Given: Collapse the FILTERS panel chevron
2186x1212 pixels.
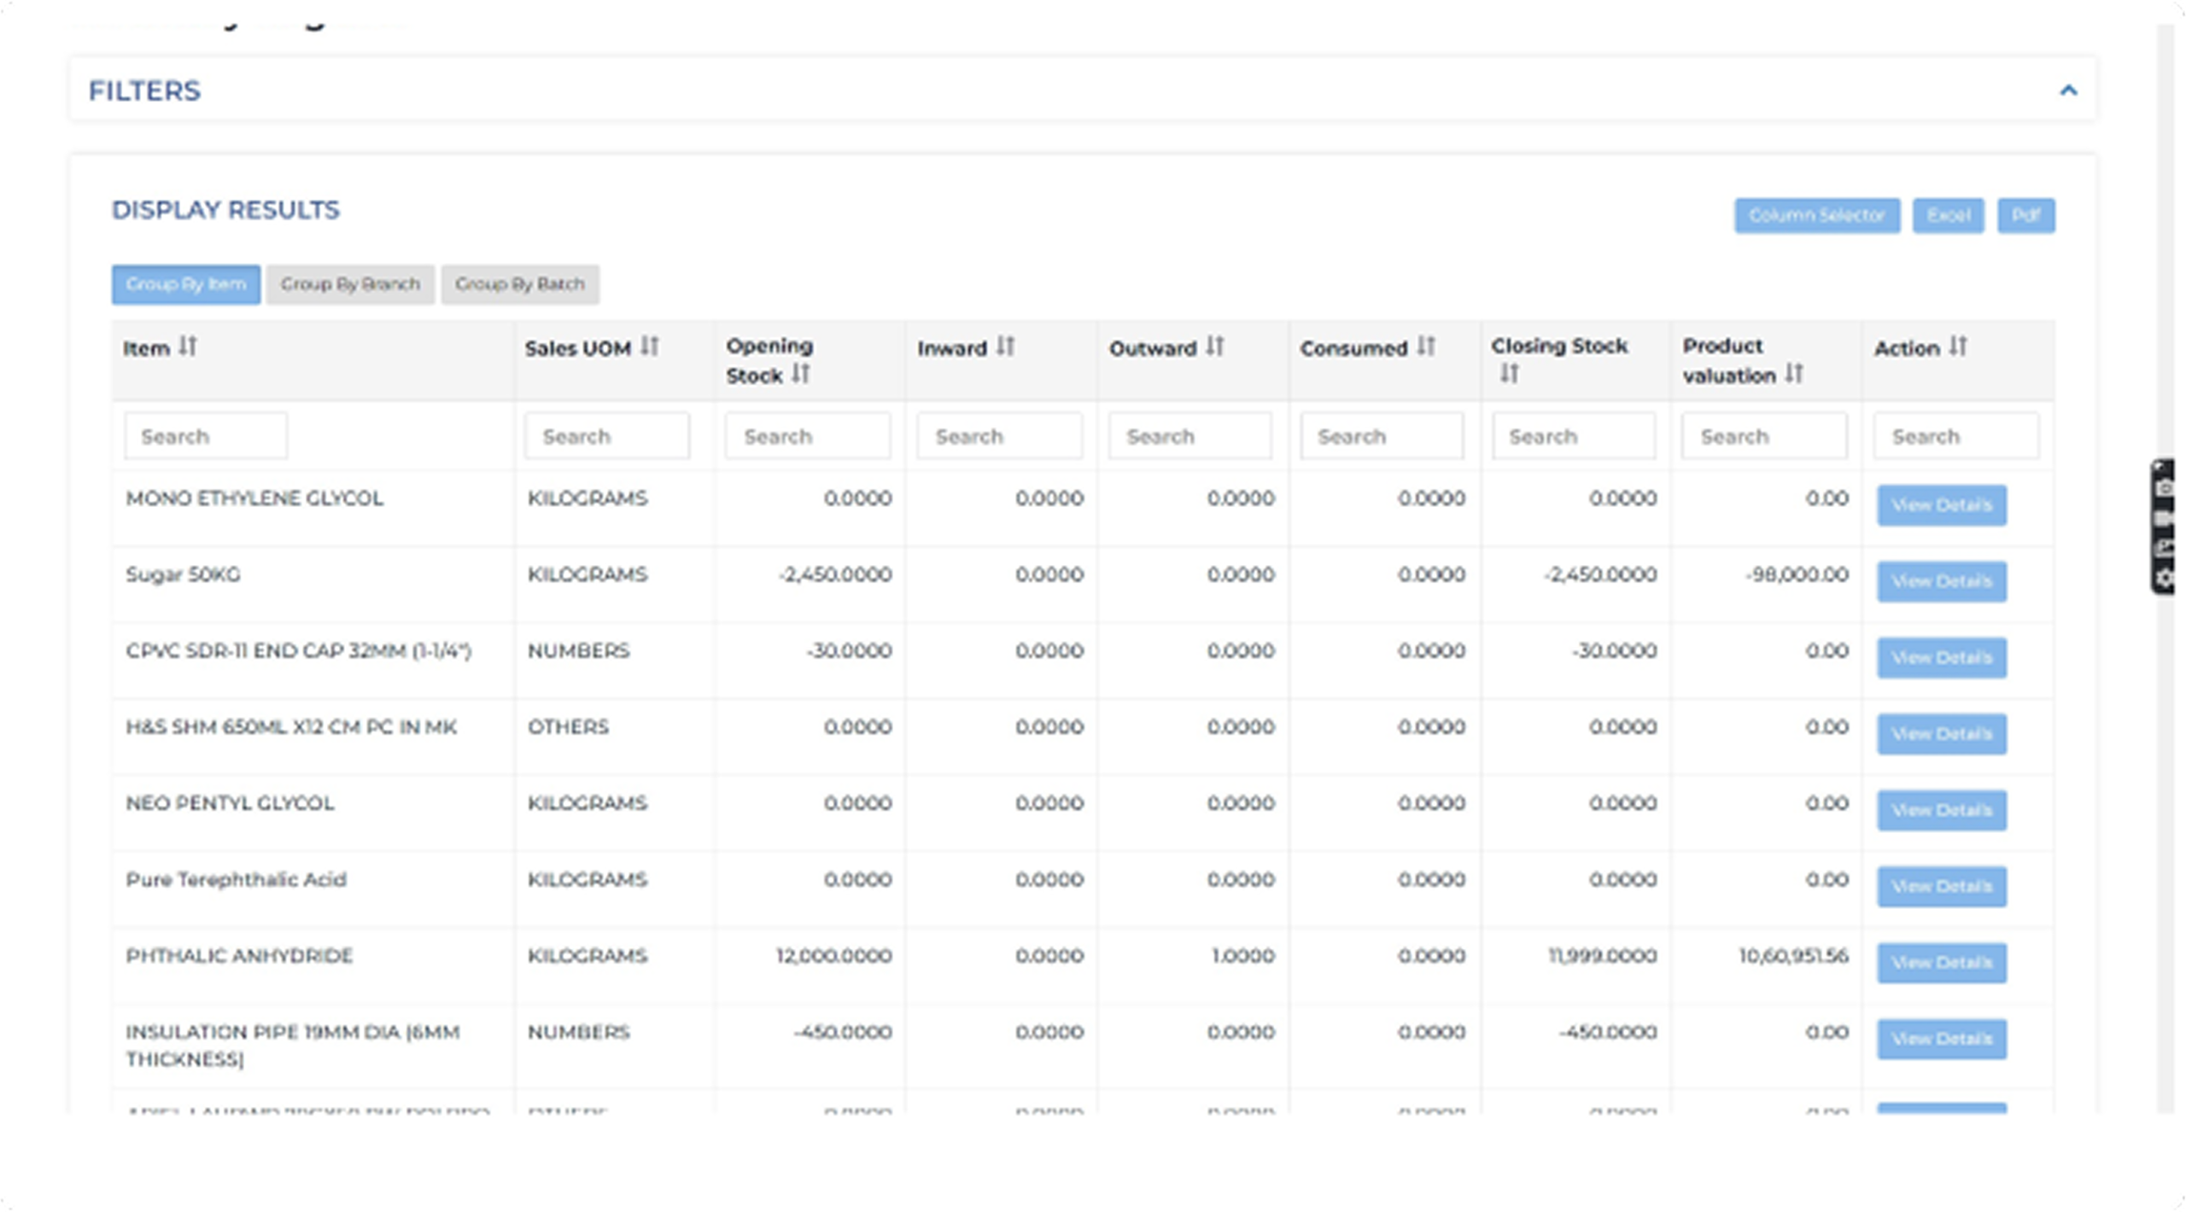Looking at the screenshot, I should click(2067, 90).
